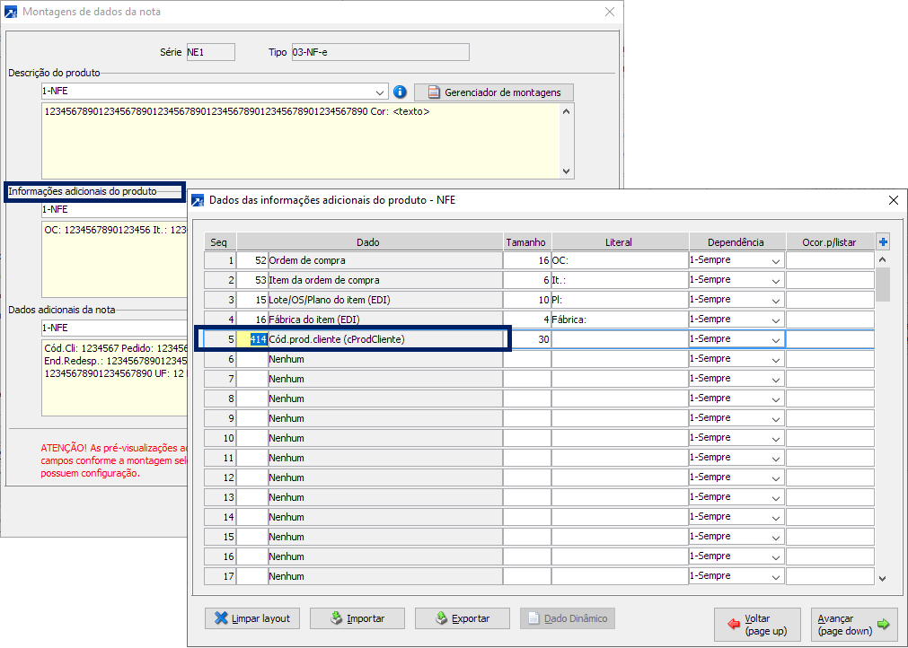Select the Tamanho field with value 30

click(526, 339)
